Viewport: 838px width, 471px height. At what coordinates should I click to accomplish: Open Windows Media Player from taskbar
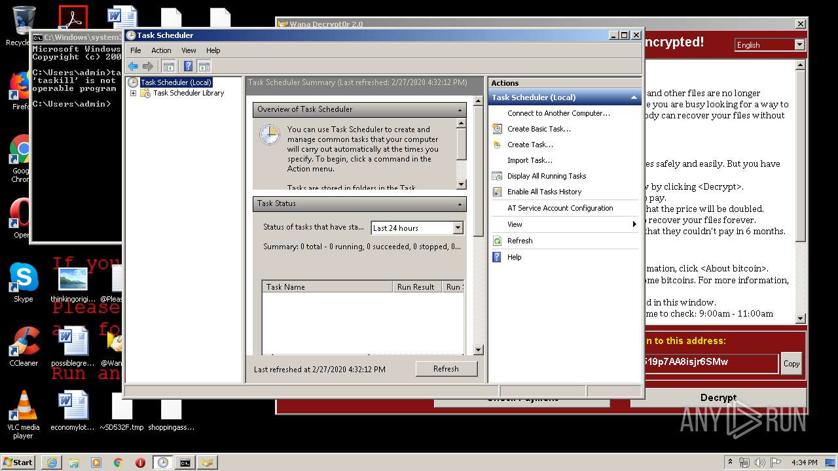pos(96,462)
